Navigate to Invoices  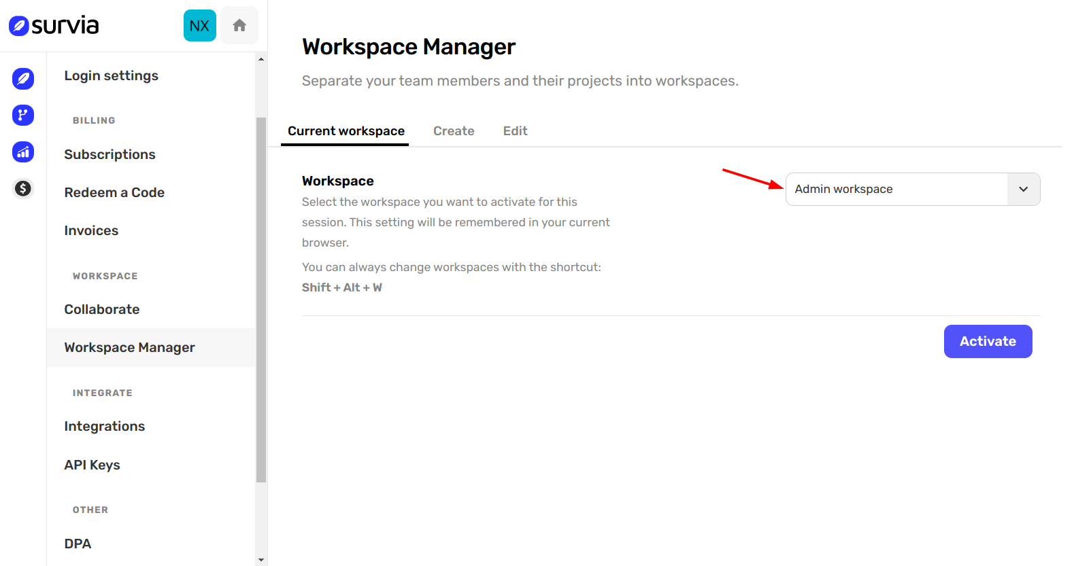tap(91, 230)
